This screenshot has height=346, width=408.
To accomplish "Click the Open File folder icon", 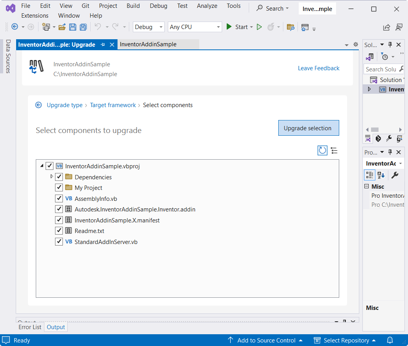I will [x=62, y=27].
